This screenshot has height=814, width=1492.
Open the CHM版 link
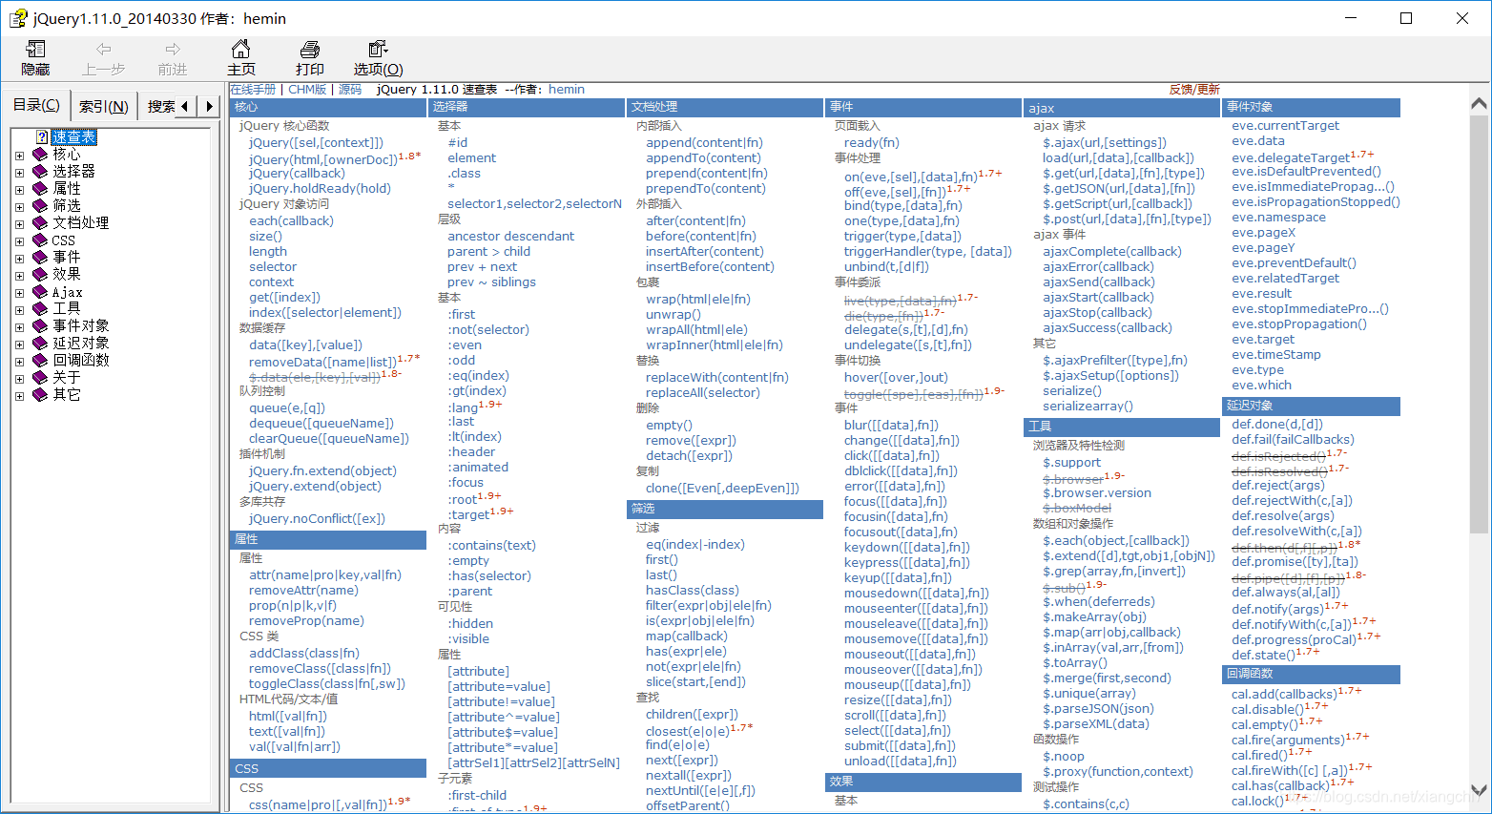pos(307,90)
